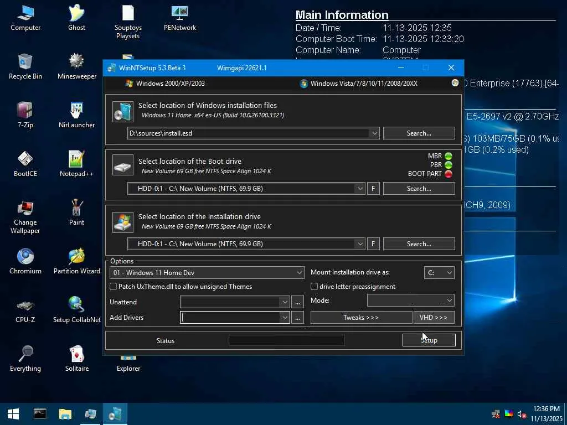Open Explorer desktop icon

pos(128,364)
